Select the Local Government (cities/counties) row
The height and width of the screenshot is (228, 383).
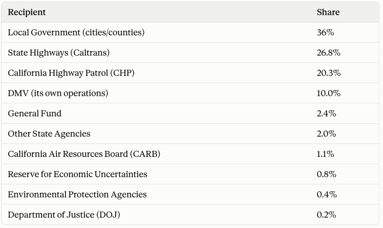(x=190, y=33)
